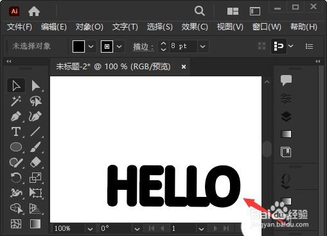Select the Scale tool
327x236 pixels.
[x=35, y=178]
